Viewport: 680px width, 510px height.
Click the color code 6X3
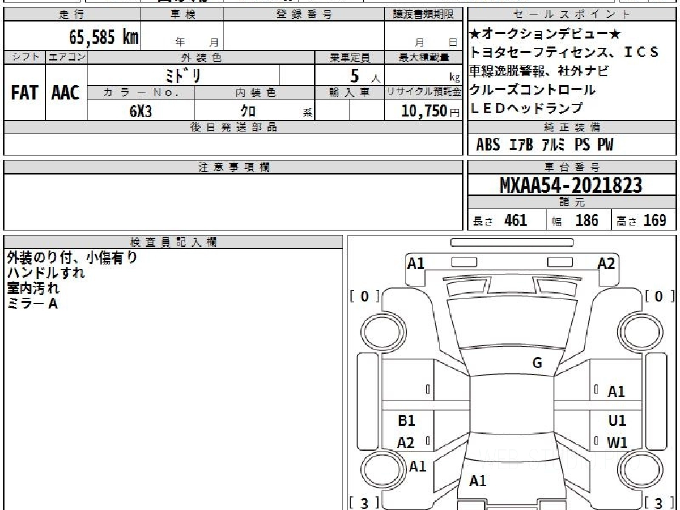(141, 112)
